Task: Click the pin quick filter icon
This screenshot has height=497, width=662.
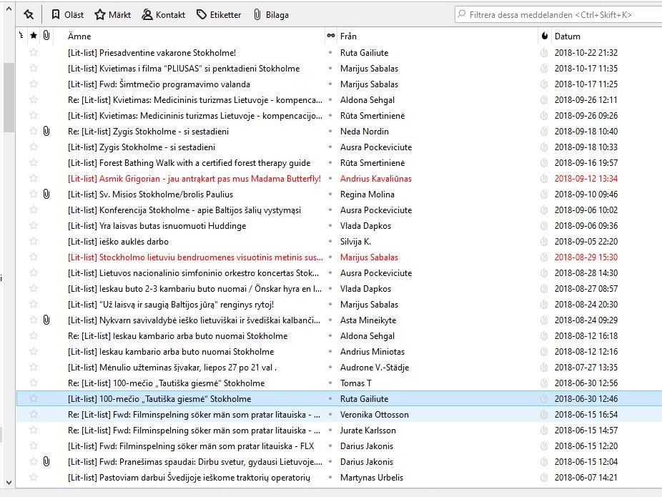Action: [29, 14]
